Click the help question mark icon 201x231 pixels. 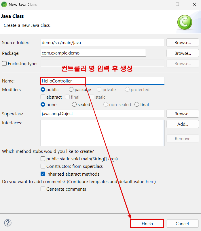pos(8,223)
